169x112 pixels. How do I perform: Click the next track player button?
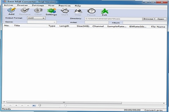click(28, 106)
